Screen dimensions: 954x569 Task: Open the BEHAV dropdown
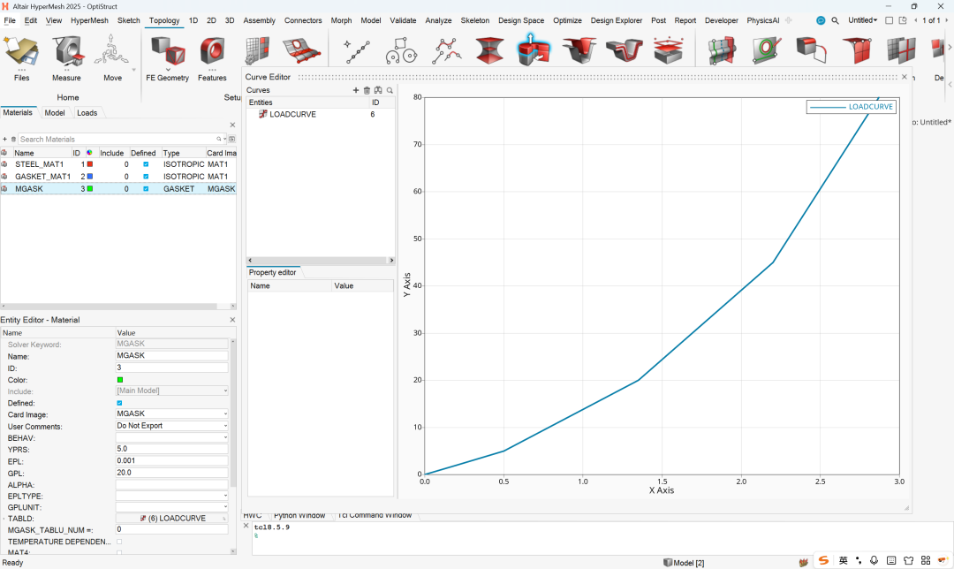pyautogui.click(x=172, y=437)
